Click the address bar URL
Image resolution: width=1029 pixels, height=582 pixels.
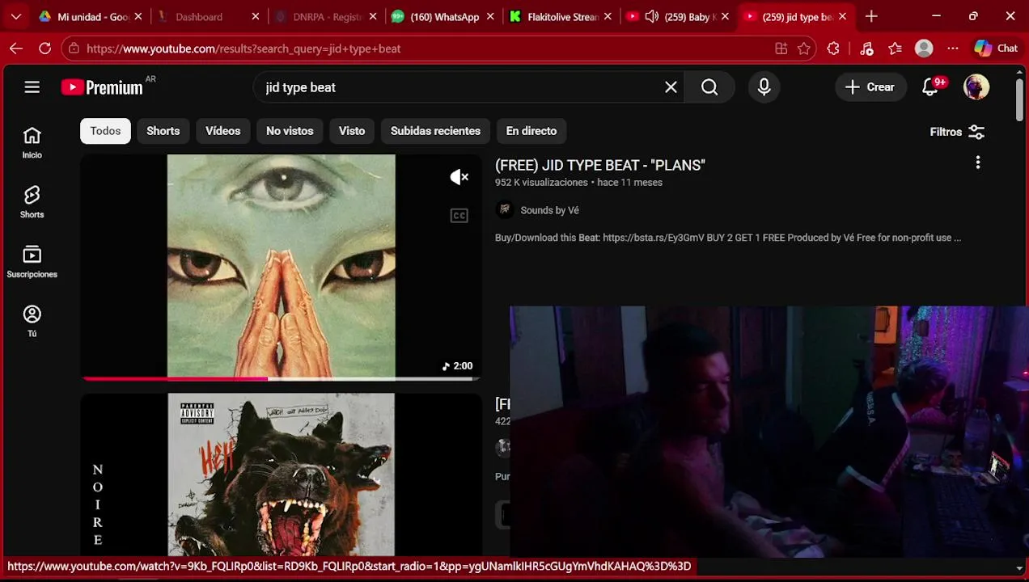pos(243,48)
